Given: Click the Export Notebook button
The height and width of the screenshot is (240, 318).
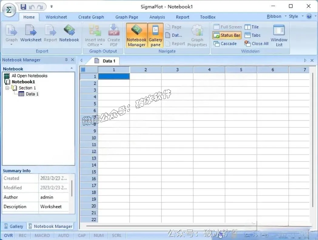Looking at the screenshot, I should tap(69, 33).
